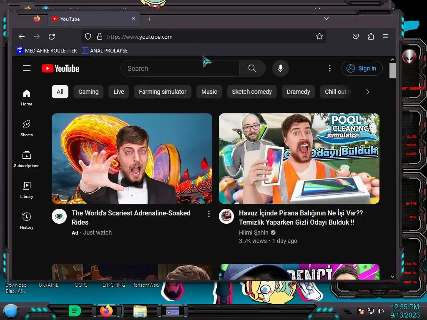Open the Pocket save icon

point(356,37)
